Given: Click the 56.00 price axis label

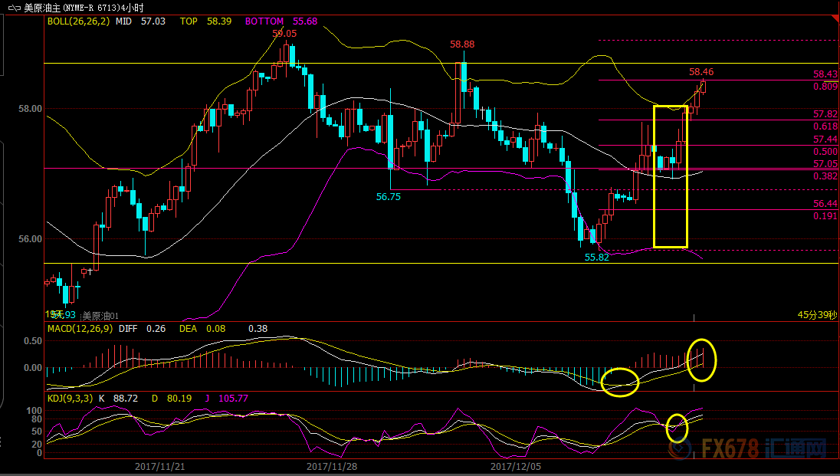Looking at the screenshot, I should click(x=30, y=239).
